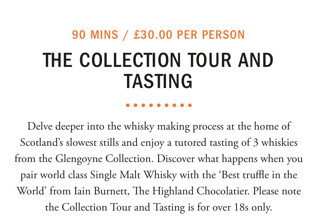Image resolution: width=319 pixels, height=219 pixels.
Task: Click the slash separating duration and price
Action: coord(126,35)
